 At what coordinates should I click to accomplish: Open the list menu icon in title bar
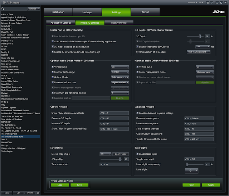pos(208,3)
